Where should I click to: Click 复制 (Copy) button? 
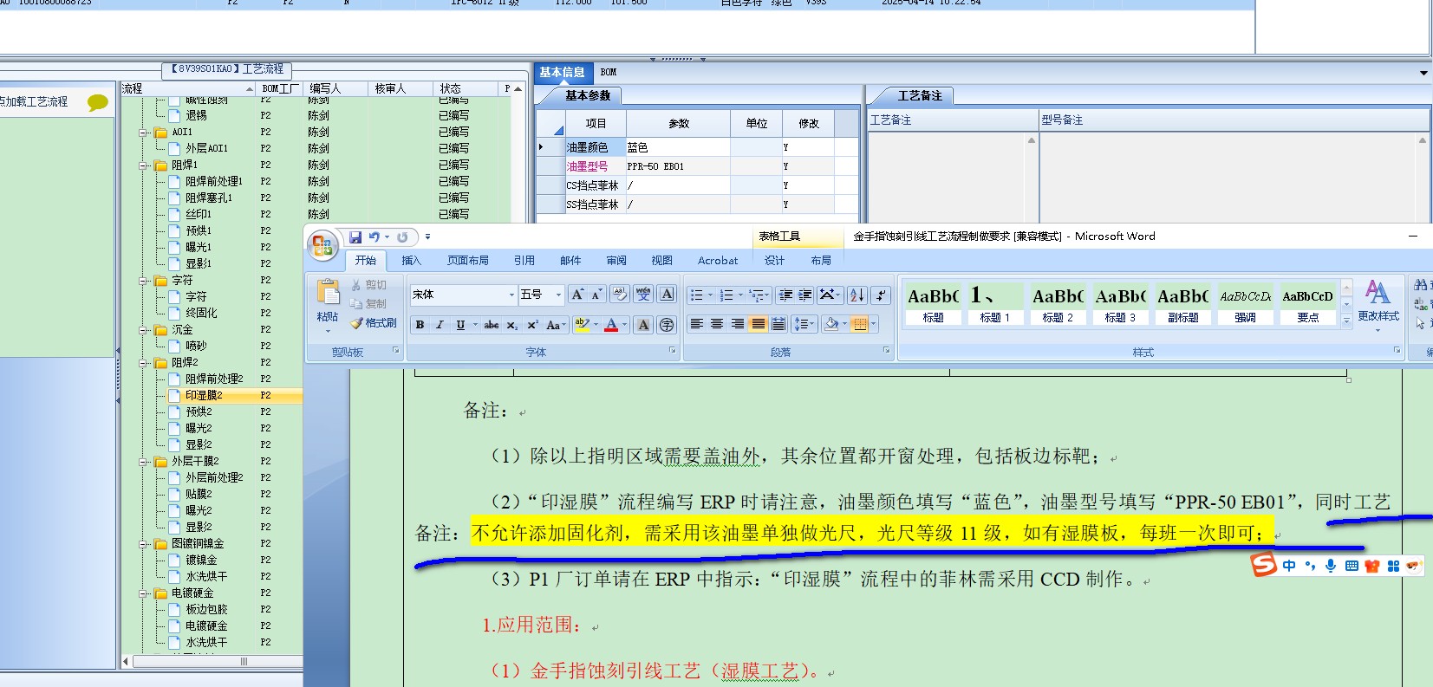(x=369, y=304)
